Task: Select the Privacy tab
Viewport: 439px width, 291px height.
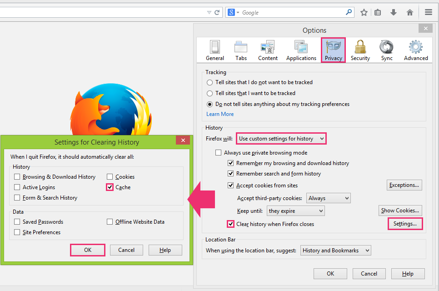Action: [x=333, y=50]
